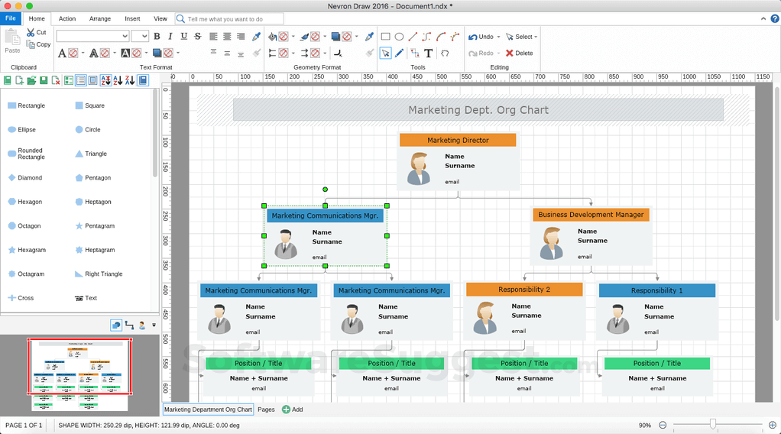The height and width of the screenshot is (434, 781).
Task: Select the Pencil freehand tool
Action: [400, 53]
